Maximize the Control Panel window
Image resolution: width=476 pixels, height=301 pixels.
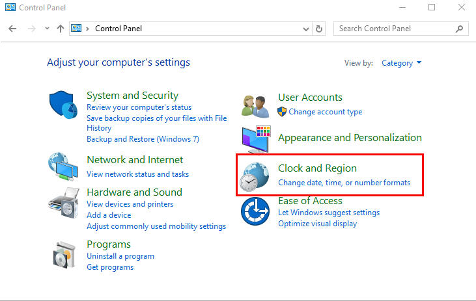[432, 7]
